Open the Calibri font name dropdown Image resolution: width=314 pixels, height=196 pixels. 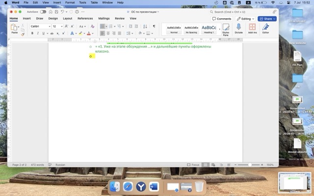(x=40, y=26)
